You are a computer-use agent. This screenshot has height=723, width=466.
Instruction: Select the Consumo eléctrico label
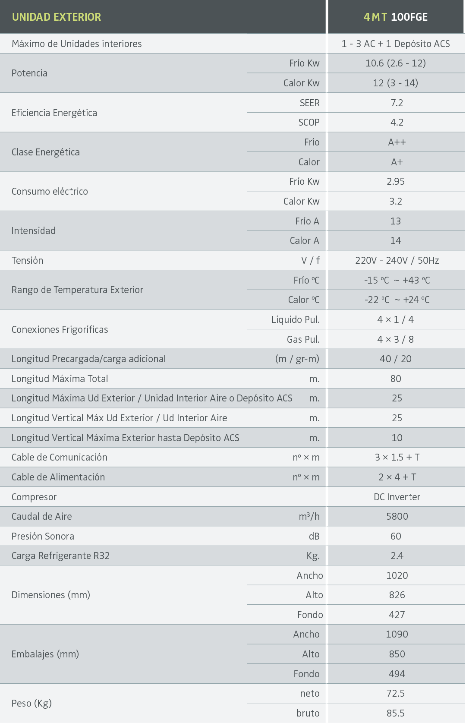coord(50,191)
